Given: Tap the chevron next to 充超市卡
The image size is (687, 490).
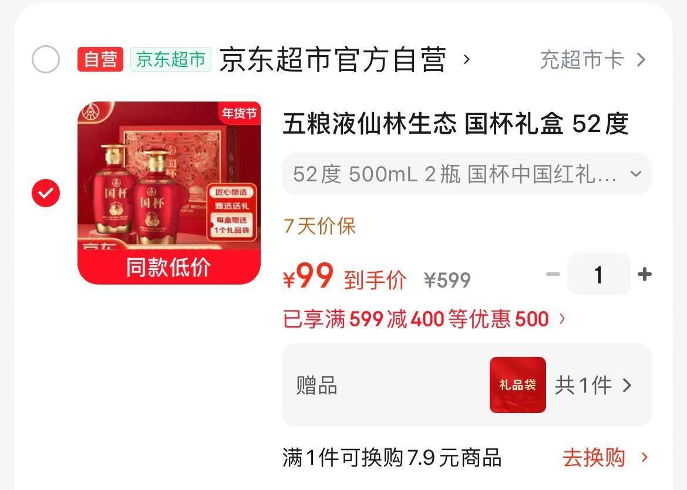Looking at the screenshot, I should (641, 60).
